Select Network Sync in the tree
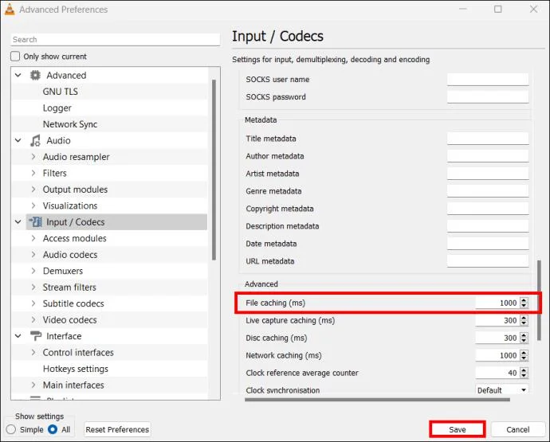 [x=70, y=124]
